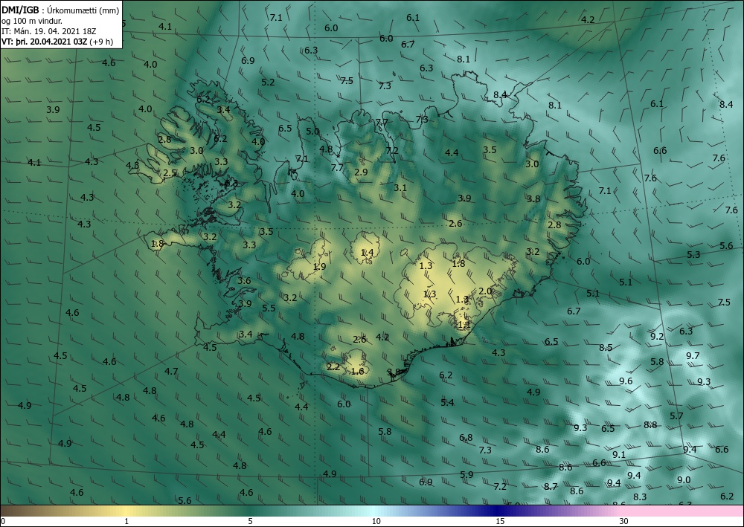744x527 pixels.
Task: Click the 2.0 value on the glacier
Action: (x=485, y=291)
